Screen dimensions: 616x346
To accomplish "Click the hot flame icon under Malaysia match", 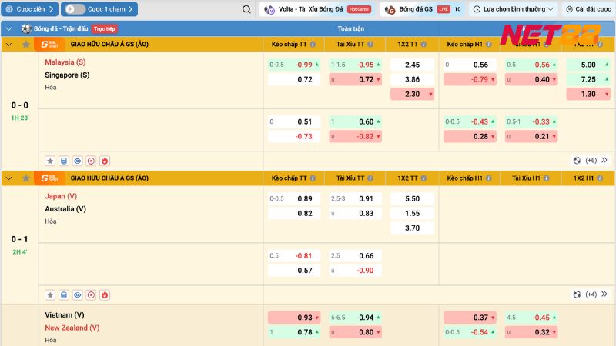I will [x=105, y=161].
